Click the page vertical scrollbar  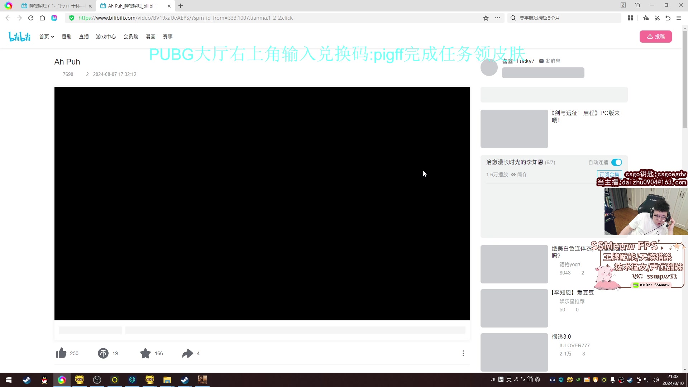(685, 79)
